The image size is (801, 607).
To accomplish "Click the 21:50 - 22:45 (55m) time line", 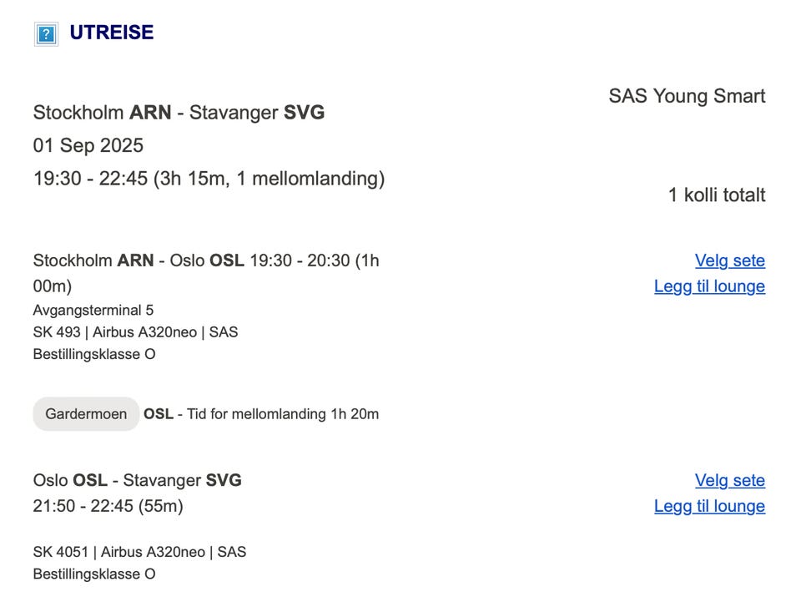I will [x=108, y=506].
